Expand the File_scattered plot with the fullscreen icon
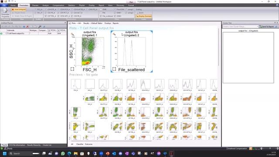The height and width of the screenshot is (157, 279). click(x=114, y=69)
